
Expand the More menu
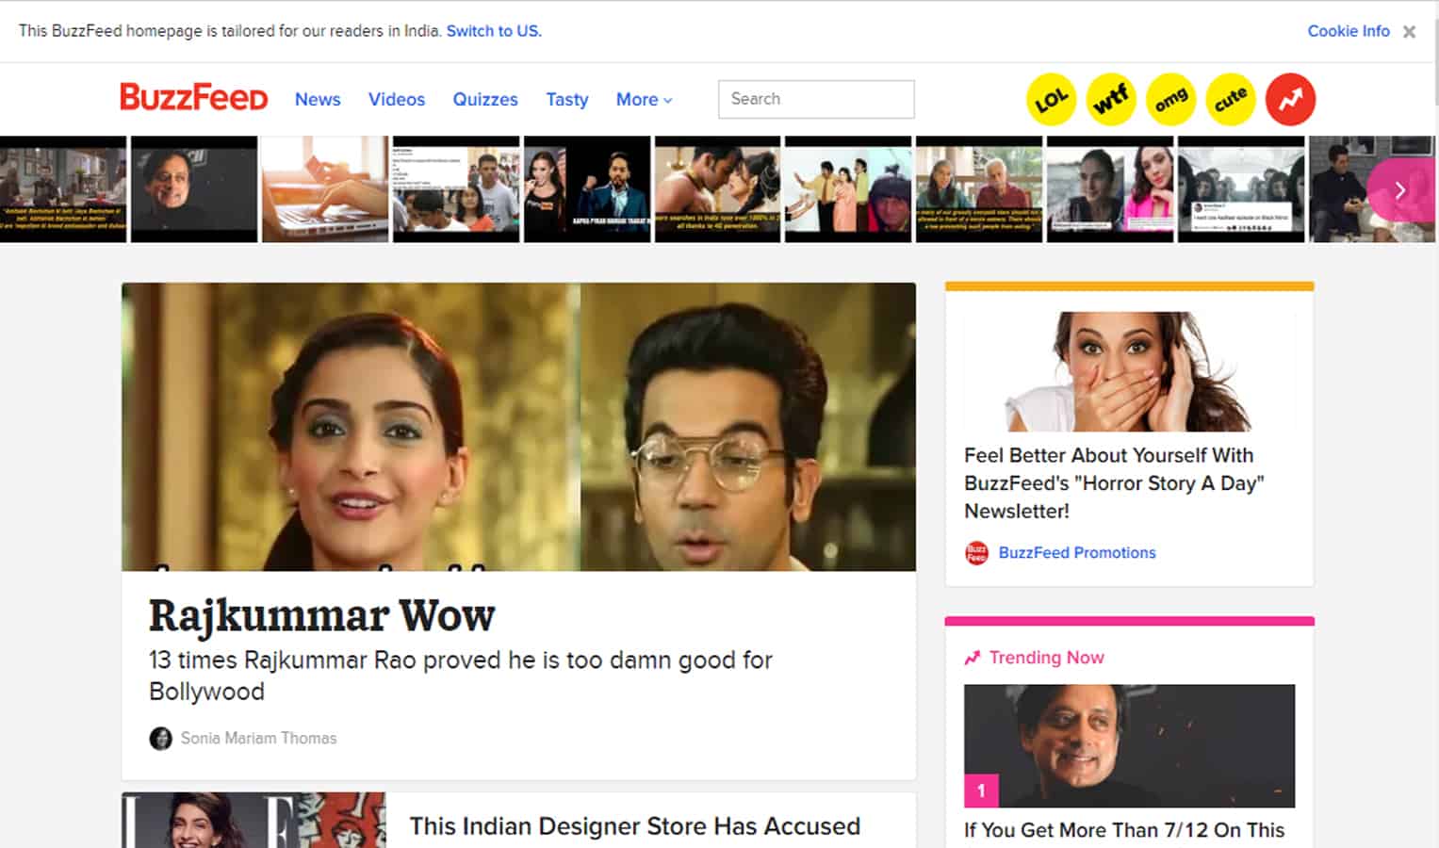click(644, 99)
